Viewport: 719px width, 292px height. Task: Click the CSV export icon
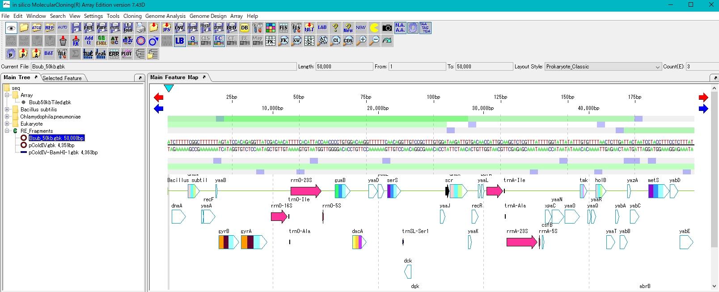(180, 28)
